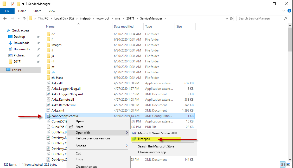This screenshot has height=168, width=293.
Task: Click the Local Disk (C:) breadcrumb
Action: [x=64, y=18]
